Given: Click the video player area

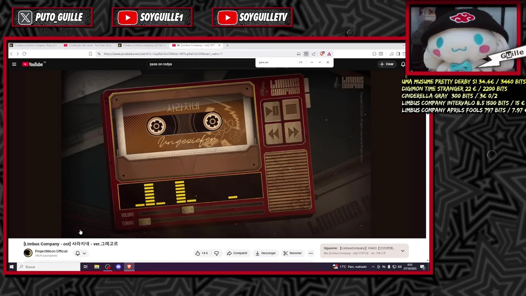Looking at the screenshot, I should click(x=217, y=154).
